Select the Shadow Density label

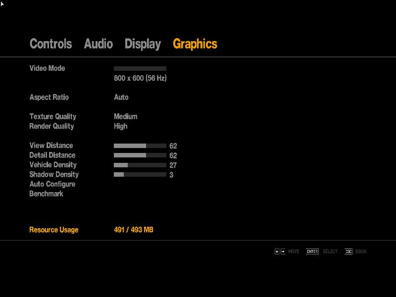click(54, 175)
